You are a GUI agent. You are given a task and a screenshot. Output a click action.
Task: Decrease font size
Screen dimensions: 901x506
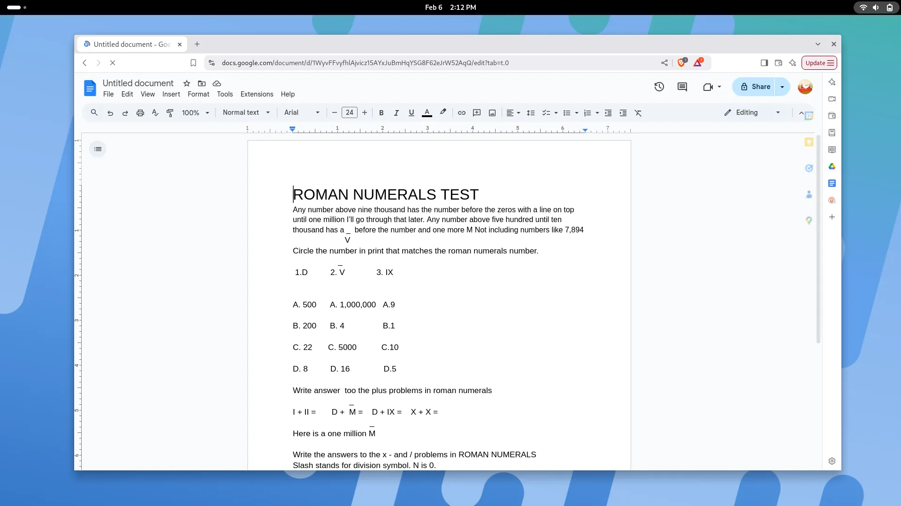pyautogui.click(x=335, y=113)
